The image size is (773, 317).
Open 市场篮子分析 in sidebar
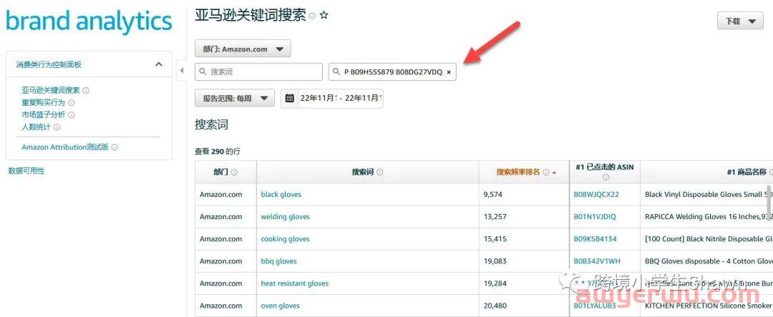[43, 114]
